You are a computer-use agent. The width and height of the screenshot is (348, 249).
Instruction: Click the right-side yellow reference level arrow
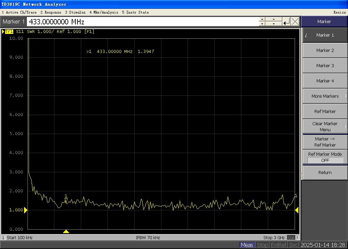297,210
